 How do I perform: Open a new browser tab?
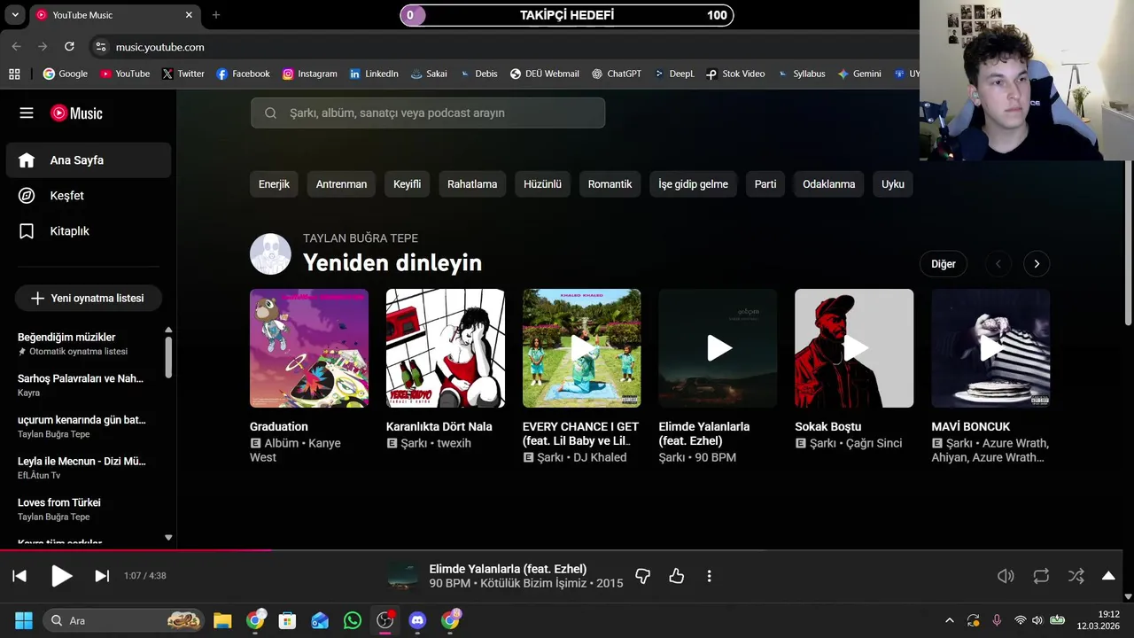coord(215,15)
